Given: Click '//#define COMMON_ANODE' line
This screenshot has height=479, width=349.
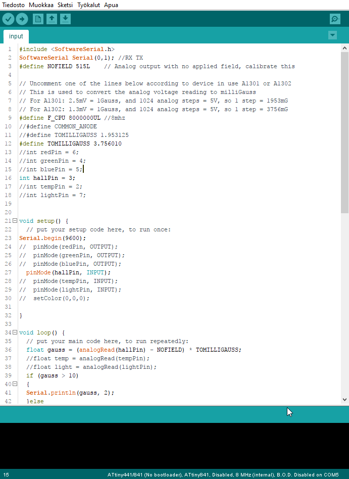Looking at the screenshot, I should 58,126.
